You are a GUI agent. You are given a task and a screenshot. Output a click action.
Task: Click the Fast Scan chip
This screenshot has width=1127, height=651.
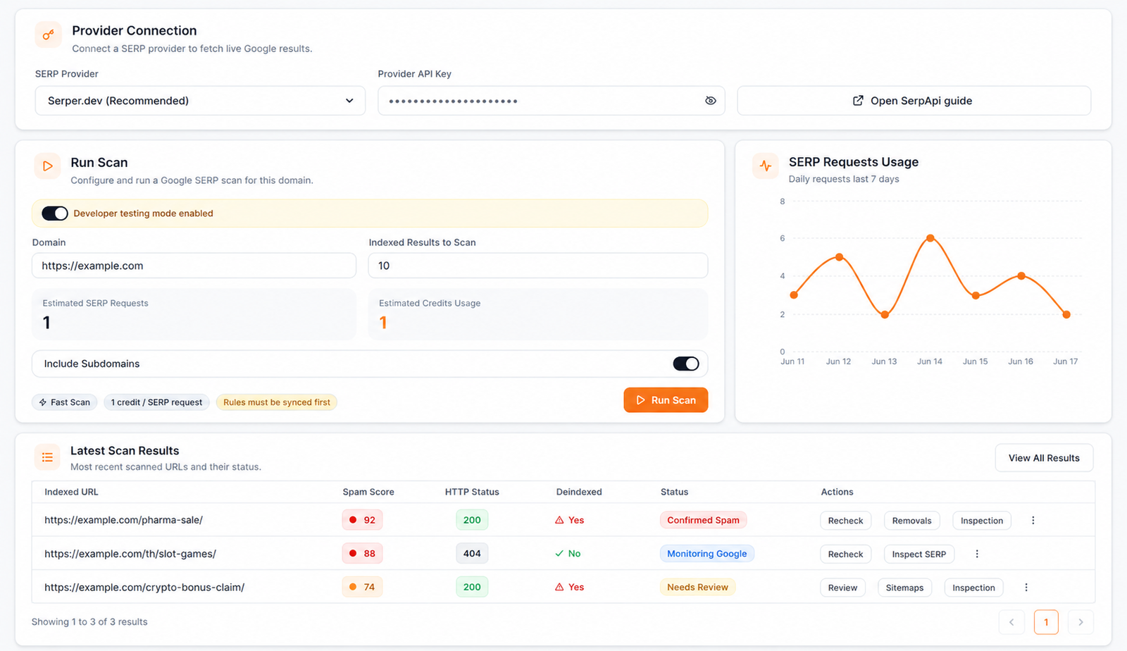64,402
